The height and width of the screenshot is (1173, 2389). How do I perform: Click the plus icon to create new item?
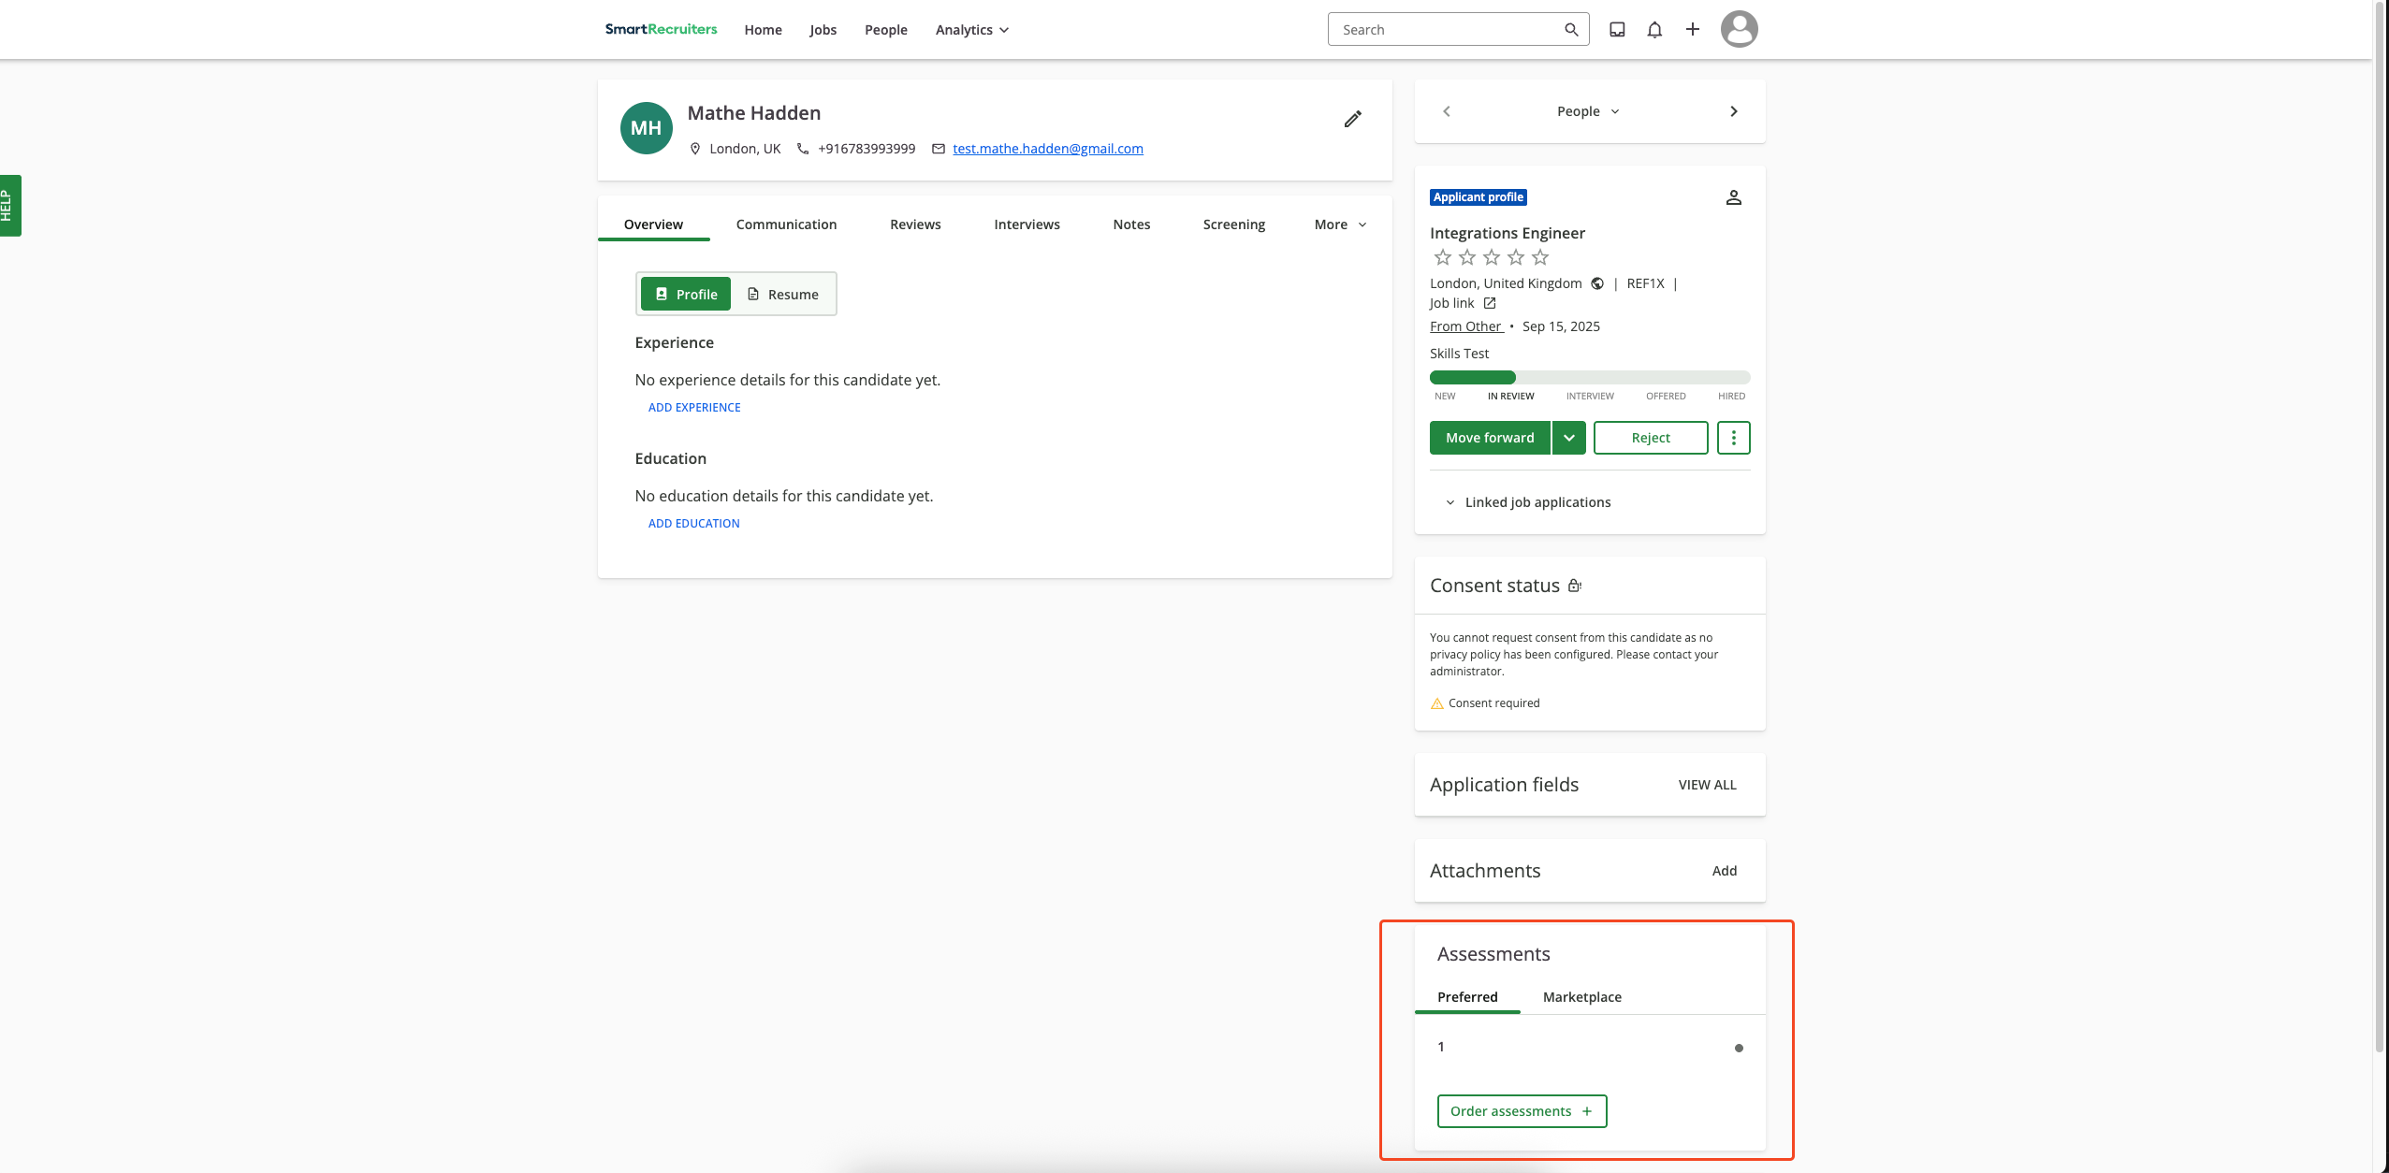coord(1692,29)
